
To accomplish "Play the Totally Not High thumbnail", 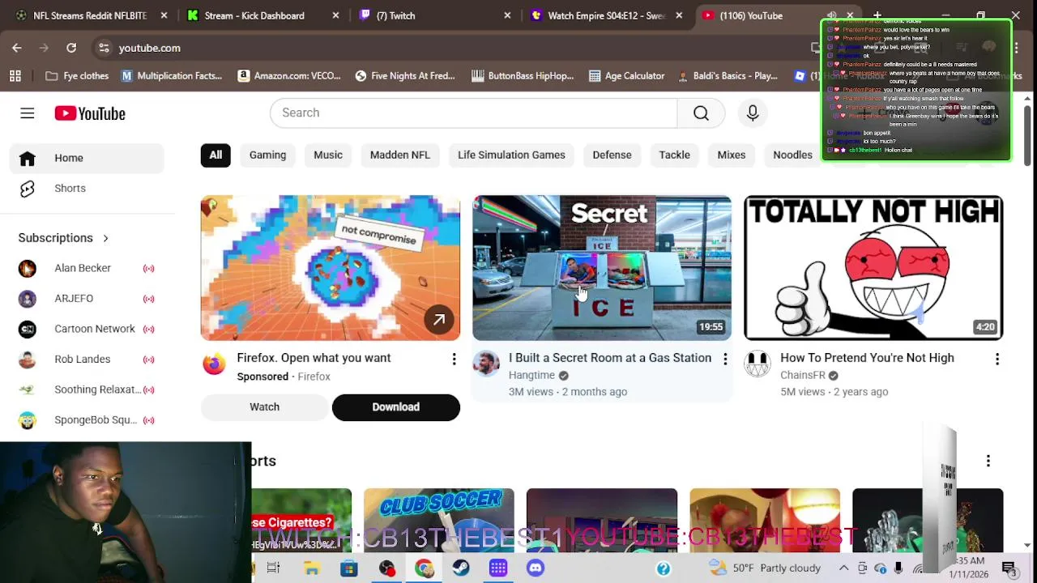I will pos(873,268).
